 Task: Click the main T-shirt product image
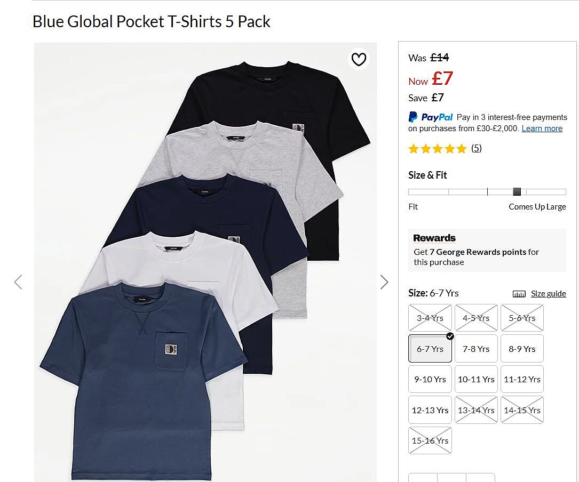205,261
